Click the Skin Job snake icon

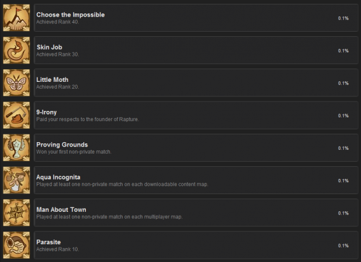[17, 50]
